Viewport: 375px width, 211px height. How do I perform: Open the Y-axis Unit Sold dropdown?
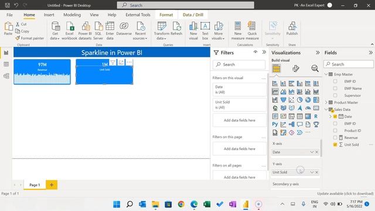[312, 172]
